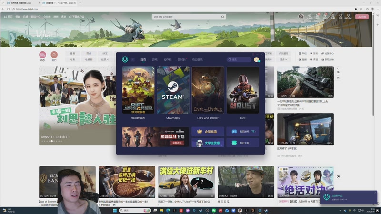Click the ticket icon on 我的卡券
Image resolution: width=381 pixels, height=214 pixels.
(x=234, y=143)
